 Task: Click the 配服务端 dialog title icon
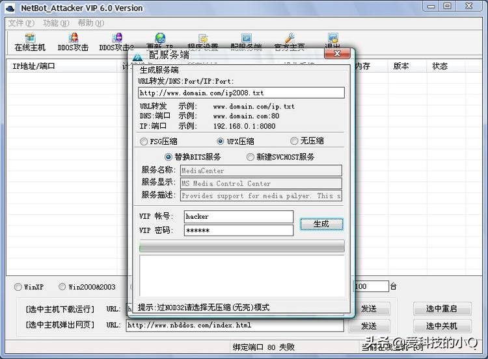point(137,57)
